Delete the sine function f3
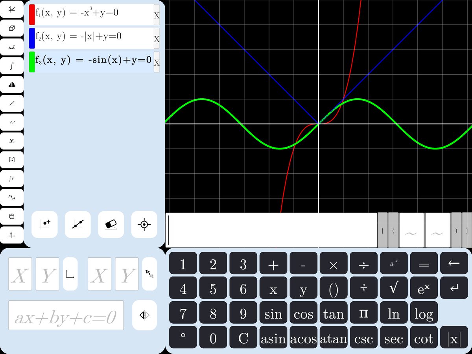The width and height of the screenshot is (472, 354). (157, 62)
